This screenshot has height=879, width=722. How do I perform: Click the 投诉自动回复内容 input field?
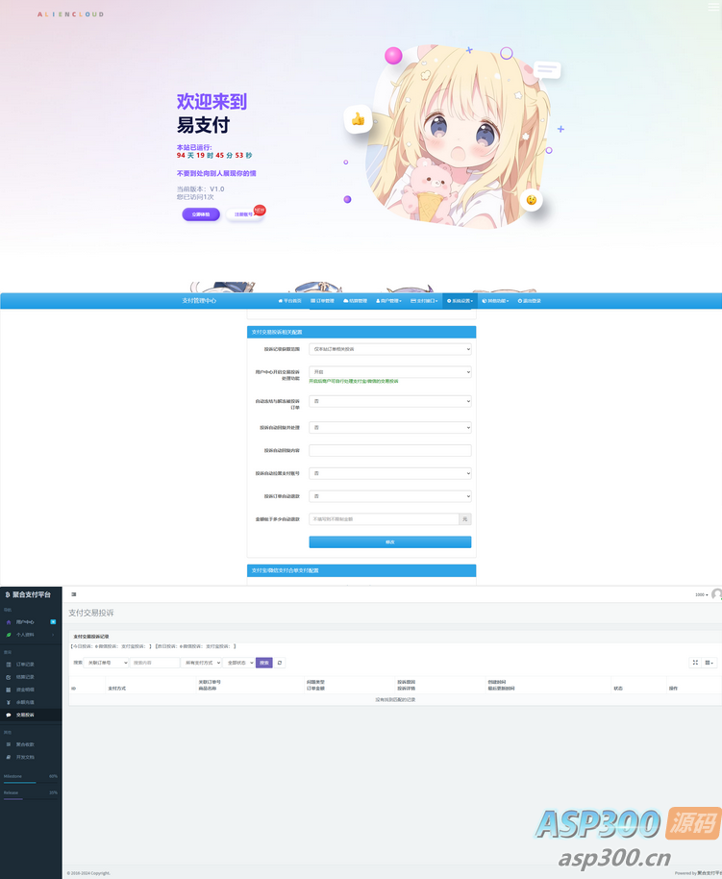(x=390, y=450)
